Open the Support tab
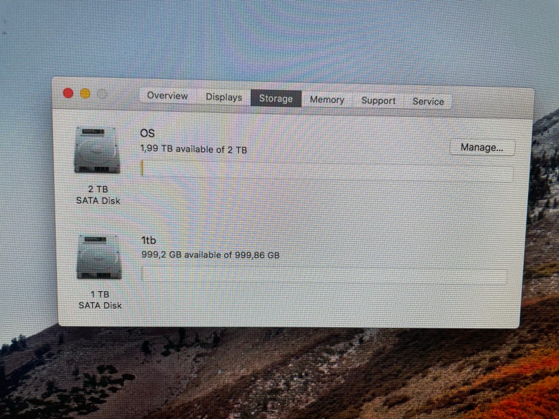This screenshot has width=559, height=419. pyautogui.click(x=378, y=101)
